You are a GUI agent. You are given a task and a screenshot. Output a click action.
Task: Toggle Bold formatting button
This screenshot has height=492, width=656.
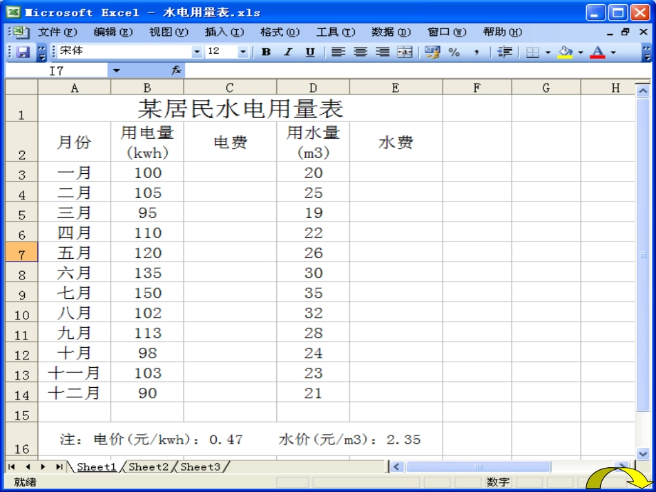pos(266,52)
